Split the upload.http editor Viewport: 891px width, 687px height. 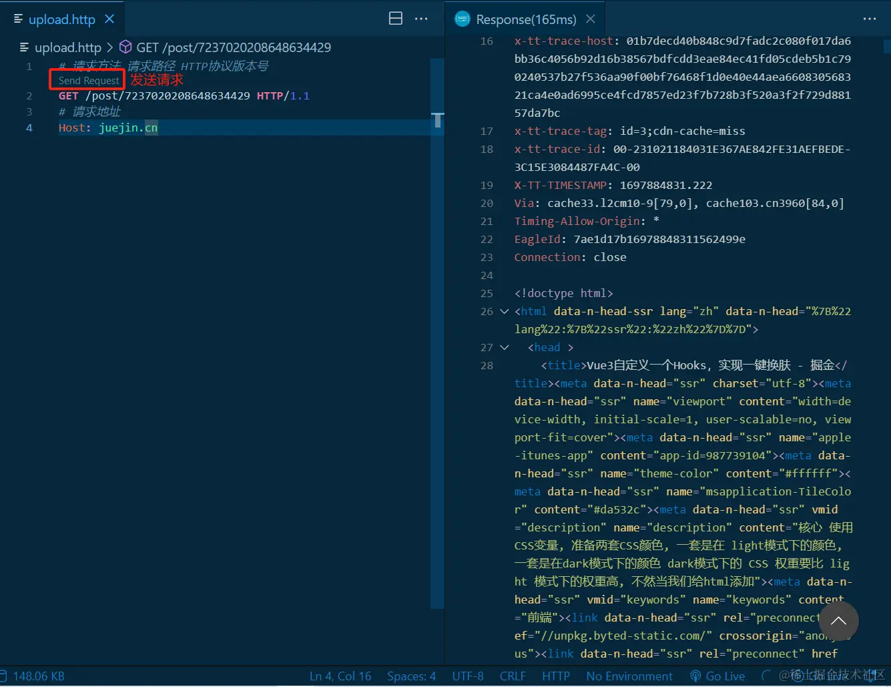click(396, 19)
